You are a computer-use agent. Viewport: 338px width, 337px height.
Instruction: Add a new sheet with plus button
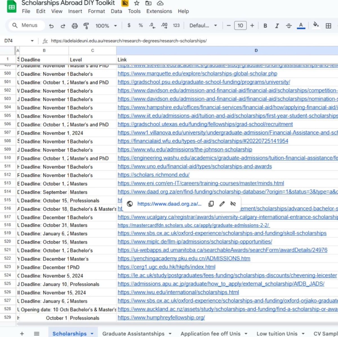pyautogui.click(x=22, y=334)
